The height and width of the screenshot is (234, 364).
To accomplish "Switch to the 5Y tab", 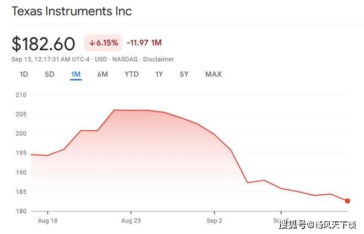I will [x=184, y=74].
